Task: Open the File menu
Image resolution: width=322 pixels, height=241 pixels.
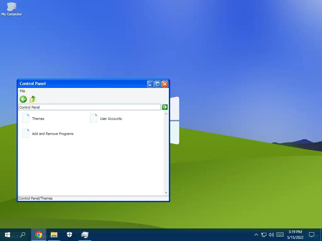Action: pos(22,91)
